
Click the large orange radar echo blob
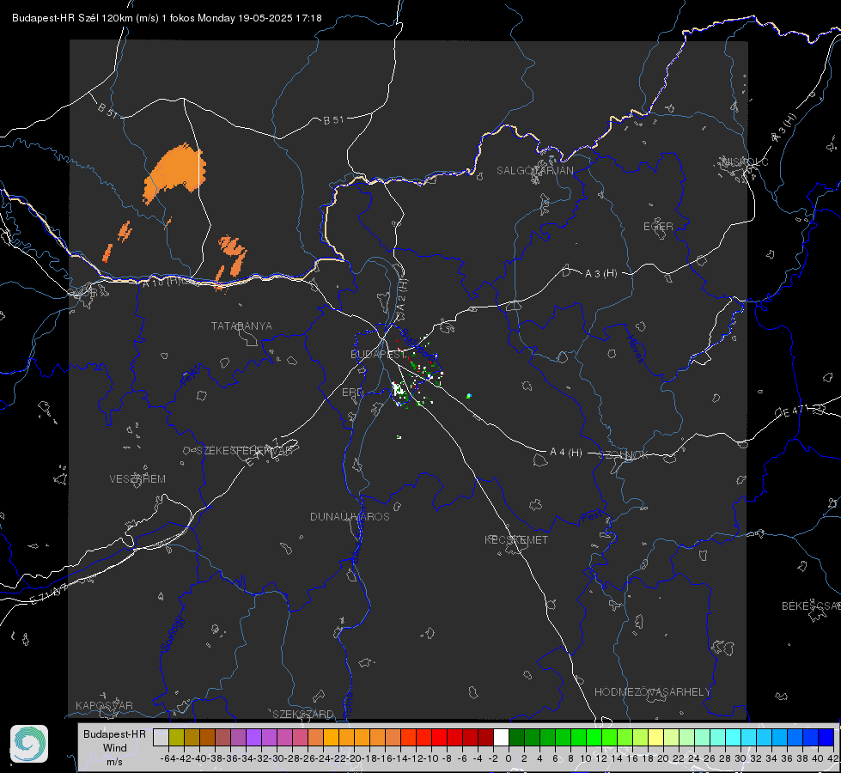pos(174,171)
